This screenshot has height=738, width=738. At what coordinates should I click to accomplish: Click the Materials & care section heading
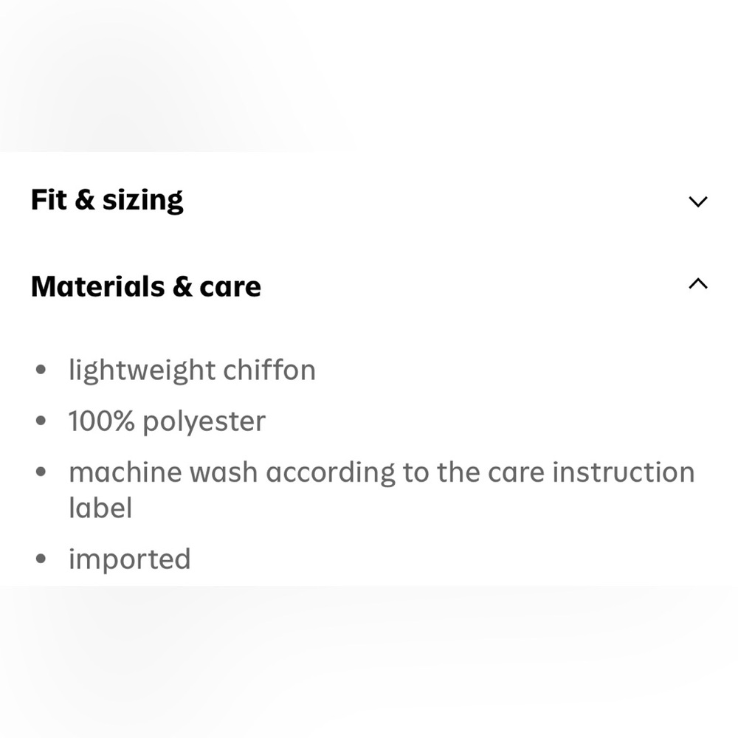pos(146,286)
